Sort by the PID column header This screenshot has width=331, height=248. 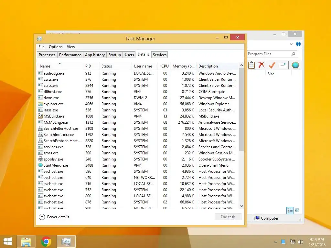coord(91,66)
